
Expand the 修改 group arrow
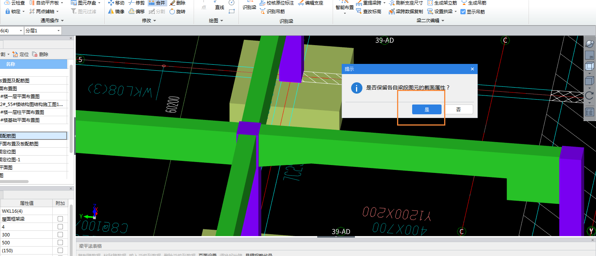pyautogui.click(x=154, y=21)
